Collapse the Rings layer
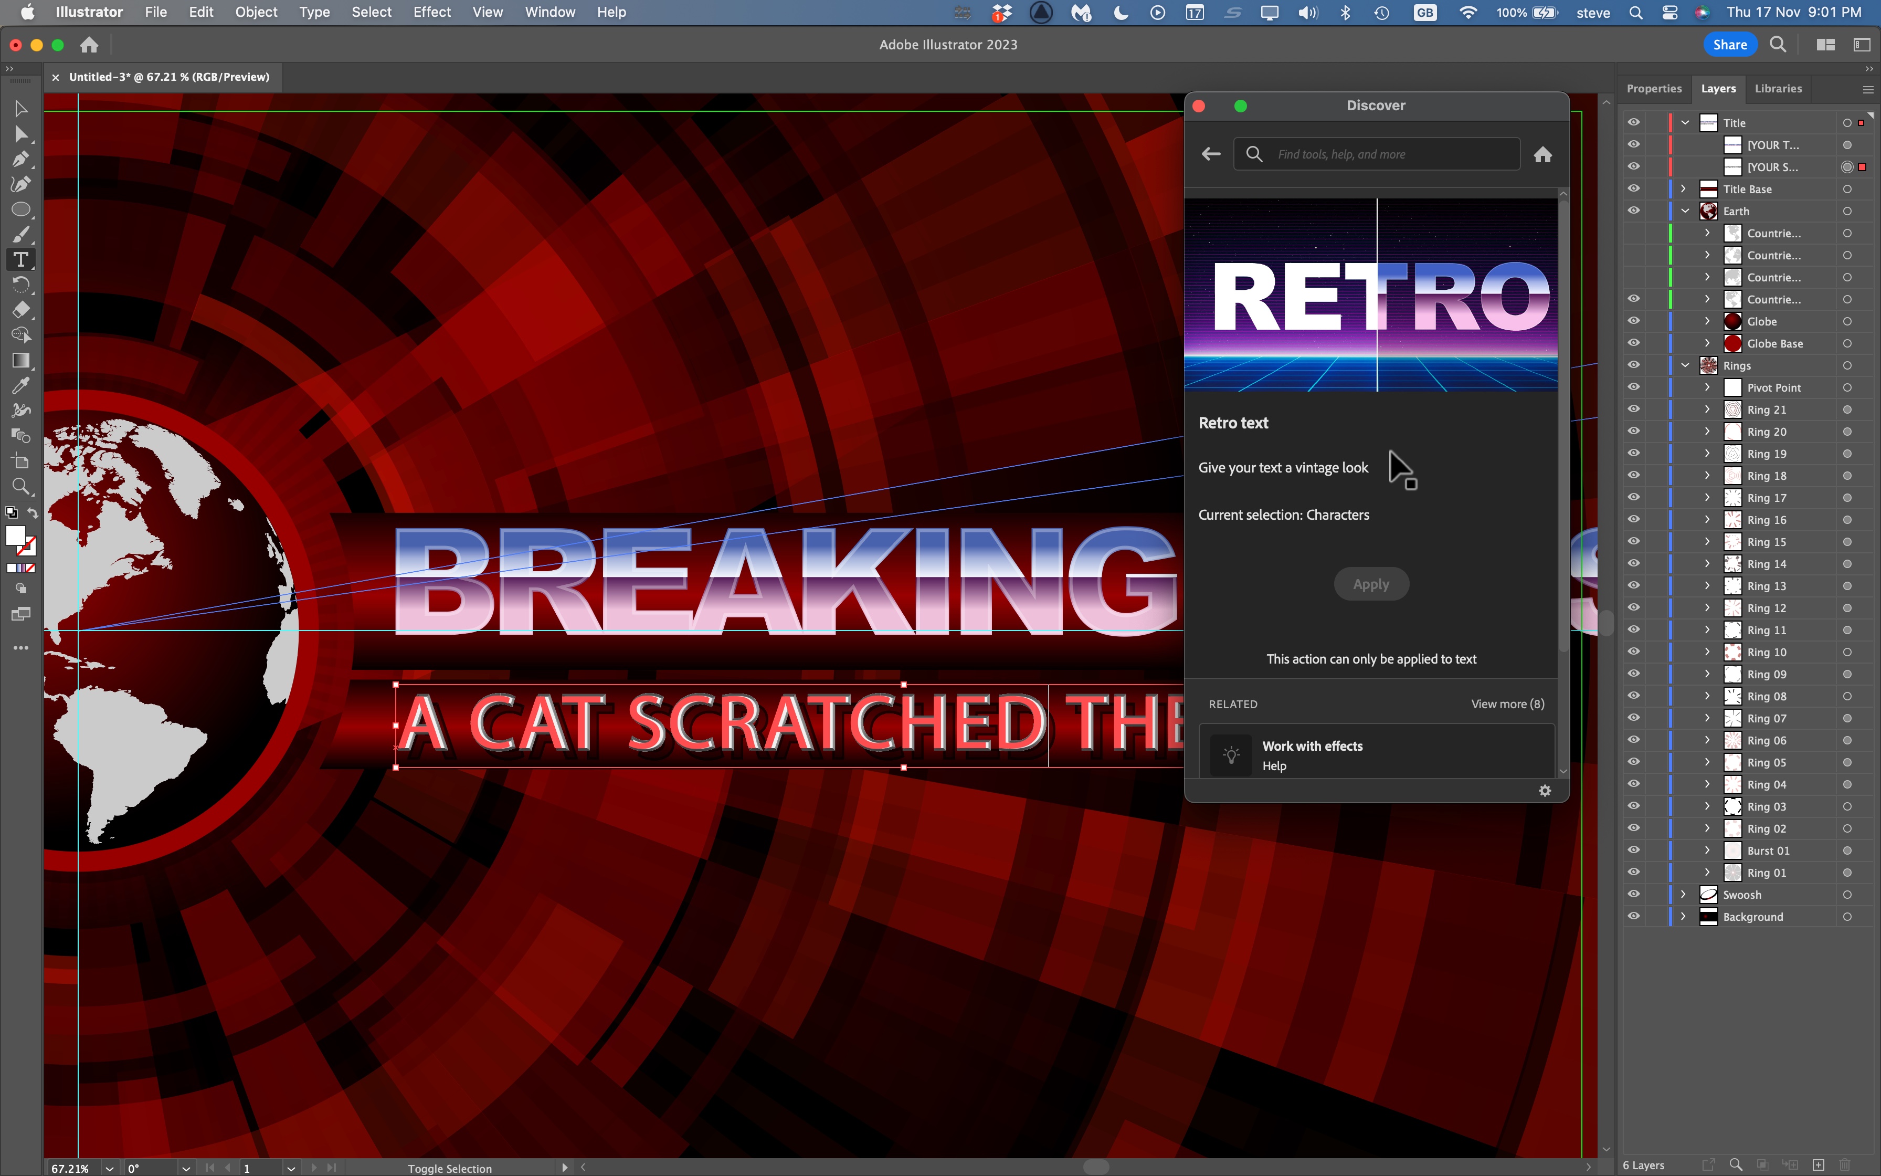This screenshot has width=1881, height=1176. (1684, 365)
